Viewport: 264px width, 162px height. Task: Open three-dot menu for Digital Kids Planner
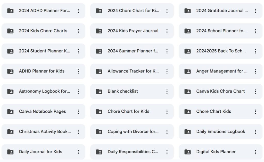coord(255,152)
